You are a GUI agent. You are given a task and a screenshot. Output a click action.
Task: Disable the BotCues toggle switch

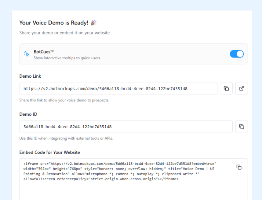click(x=237, y=54)
